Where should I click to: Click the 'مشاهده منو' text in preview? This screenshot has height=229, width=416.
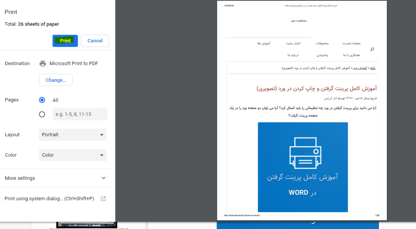[299, 20]
